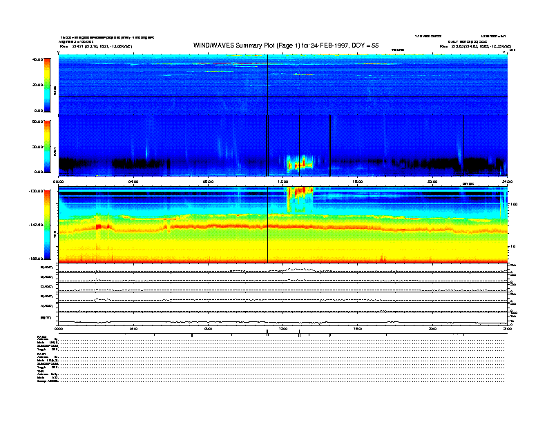The height and width of the screenshot is (422, 547).
Task: Click the Rec 214.71 position text at top left
Action: pyautogui.click(x=96, y=46)
